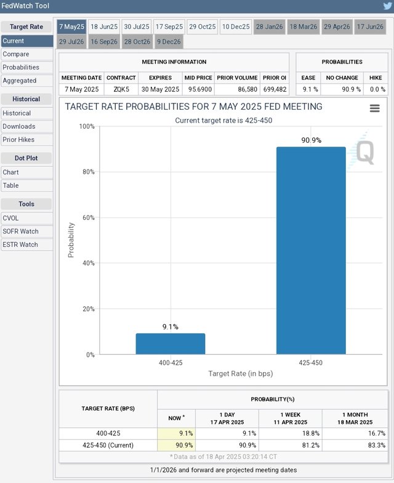Open the Compare view in sidebar
The width and height of the screenshot is (394, 483).
click(x=27, y=54)
